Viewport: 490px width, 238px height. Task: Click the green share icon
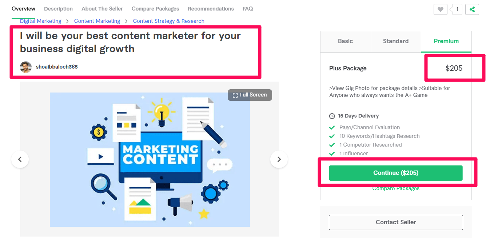[472, 9]
